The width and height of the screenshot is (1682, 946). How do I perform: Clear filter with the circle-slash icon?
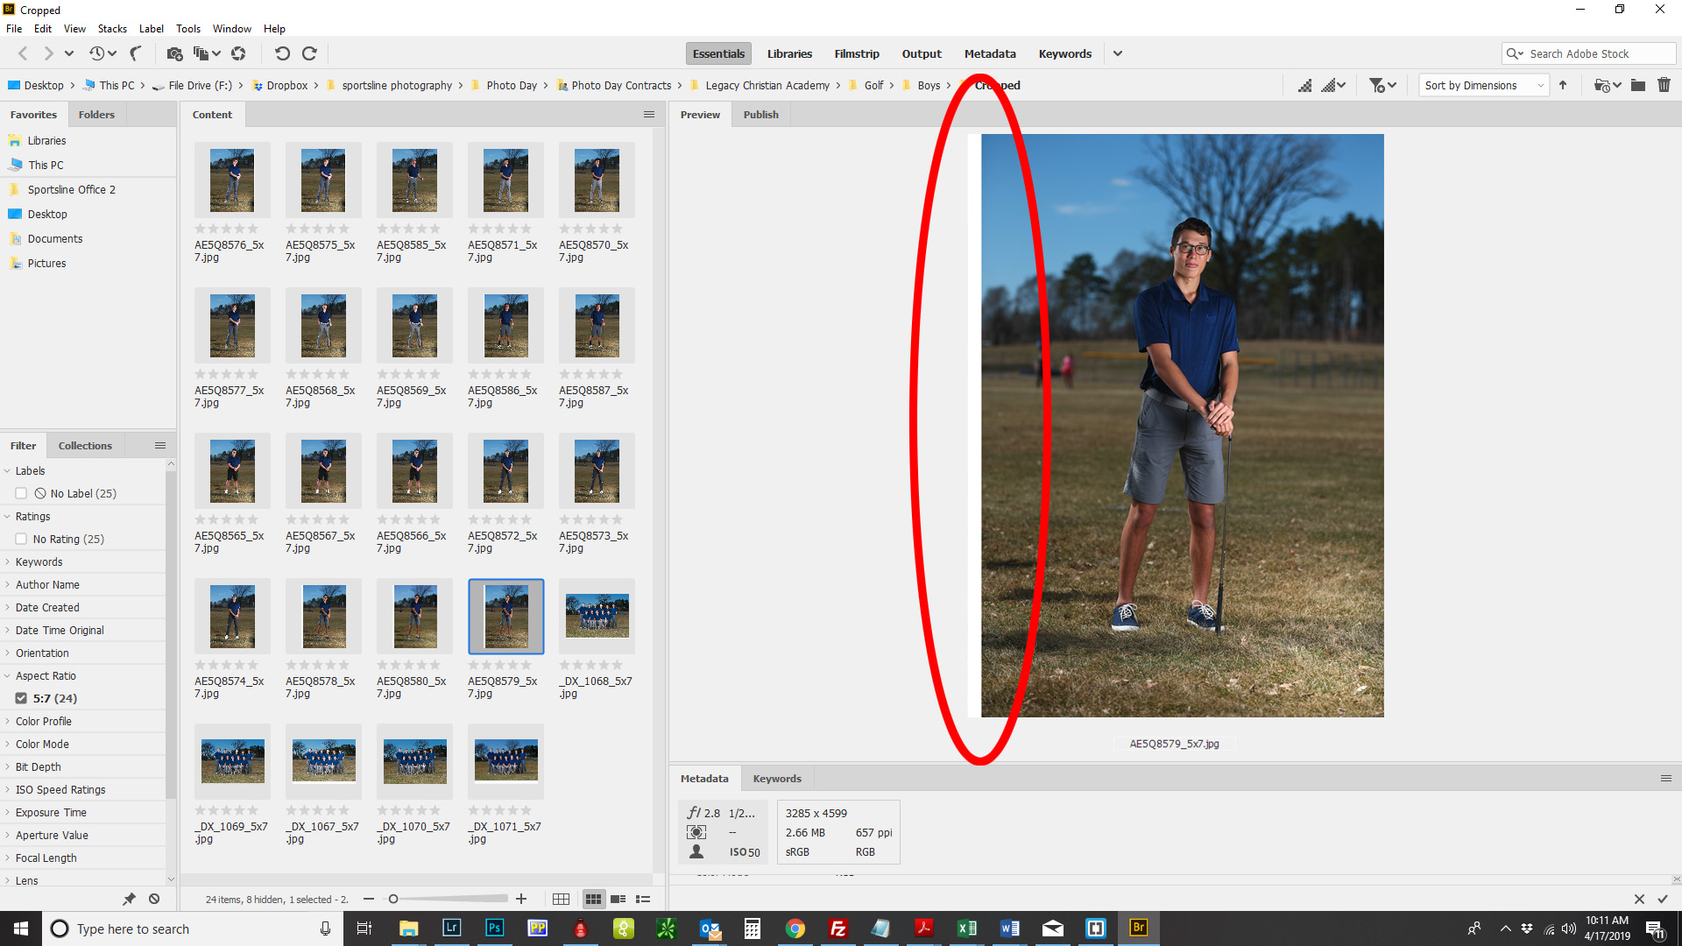coord(154,899)
